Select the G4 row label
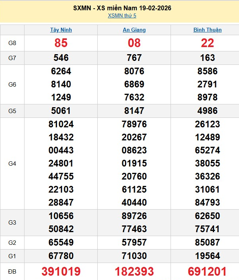Image resolution: width=239 pixels, height=280 pixels. (x=12, y=163)
